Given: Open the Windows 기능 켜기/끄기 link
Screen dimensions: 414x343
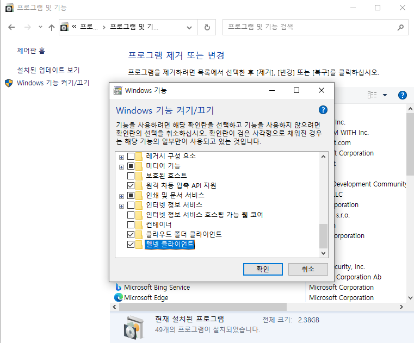Looking at the screenshot, I should (53, 83).
